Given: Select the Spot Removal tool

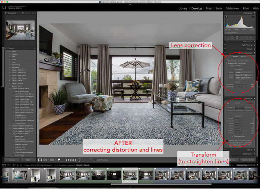Looking at the screenshot, I should pos(233,37).
